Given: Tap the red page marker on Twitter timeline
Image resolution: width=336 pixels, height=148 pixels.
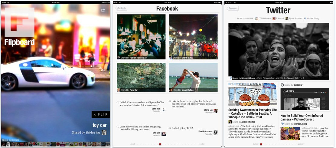Looking at the screenshot, I should point(261,144).
